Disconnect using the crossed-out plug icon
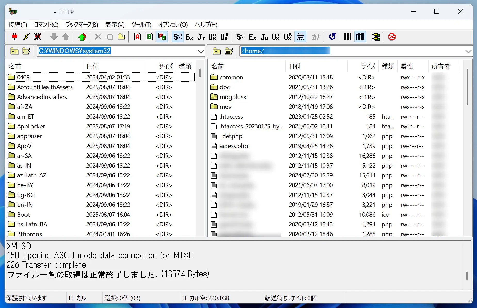477x308 pixels. 38,37
